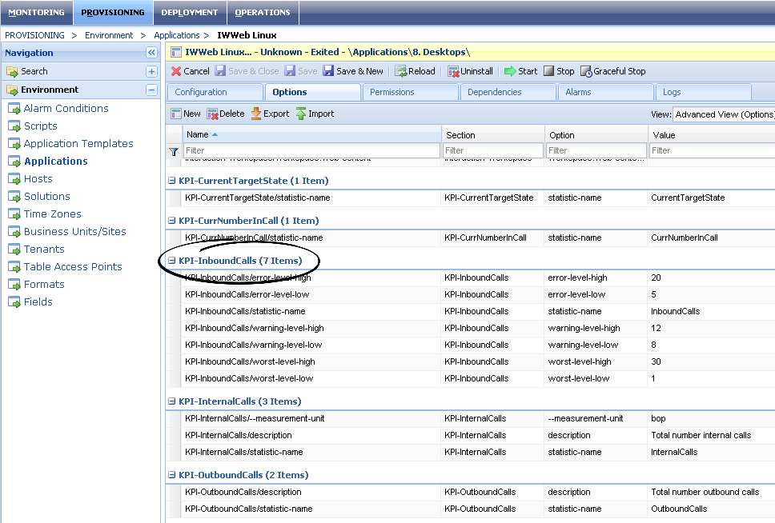This screenshot has height=523, width=775.
Task: Collapse the KPI-InboundCalls group
Action: coord(171,260)
